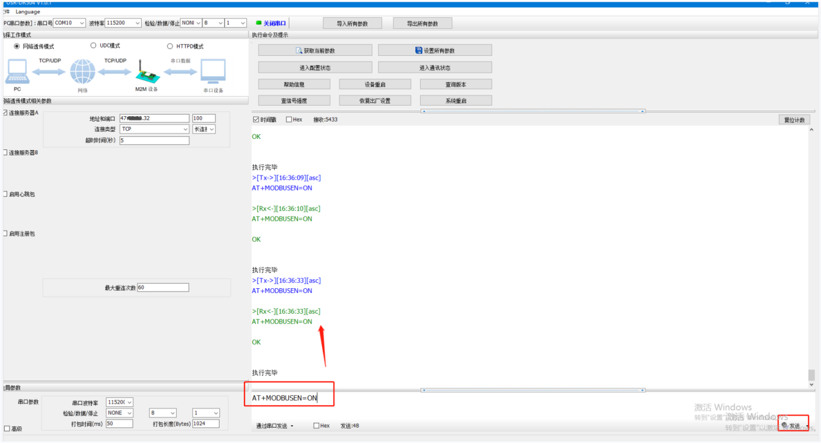Click the PC laptop icon in diagram
The height and width of the screenshot is (443, 821).
tap(17, 72)
